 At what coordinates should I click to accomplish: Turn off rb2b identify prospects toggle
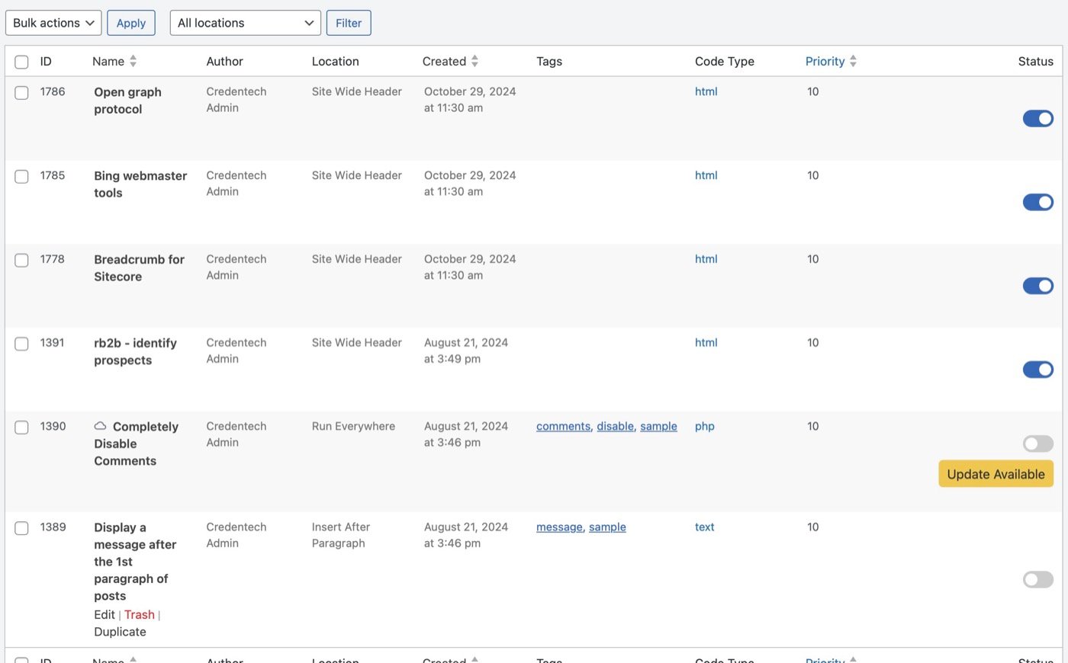1037,370
